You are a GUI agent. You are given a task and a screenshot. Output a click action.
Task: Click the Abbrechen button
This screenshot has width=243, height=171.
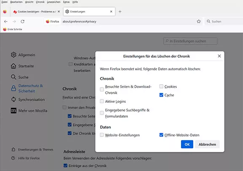[208, 144]
